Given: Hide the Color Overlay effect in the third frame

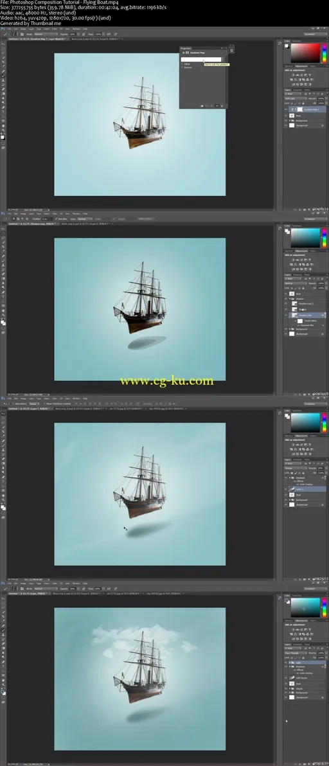Looking at the screenshot, I should [x=298, y=485].
